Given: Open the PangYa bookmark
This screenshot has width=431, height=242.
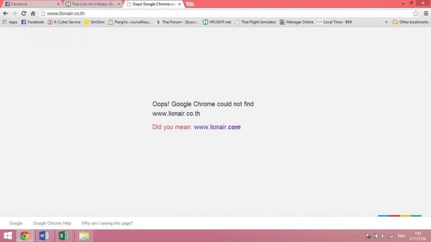Looking at the screenshot, I should (x=130, y=22).
